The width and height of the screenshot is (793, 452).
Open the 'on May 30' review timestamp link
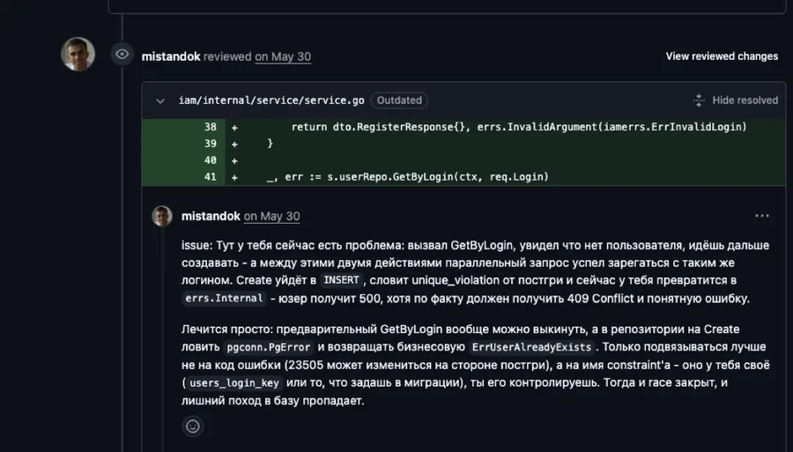[283, 56]
